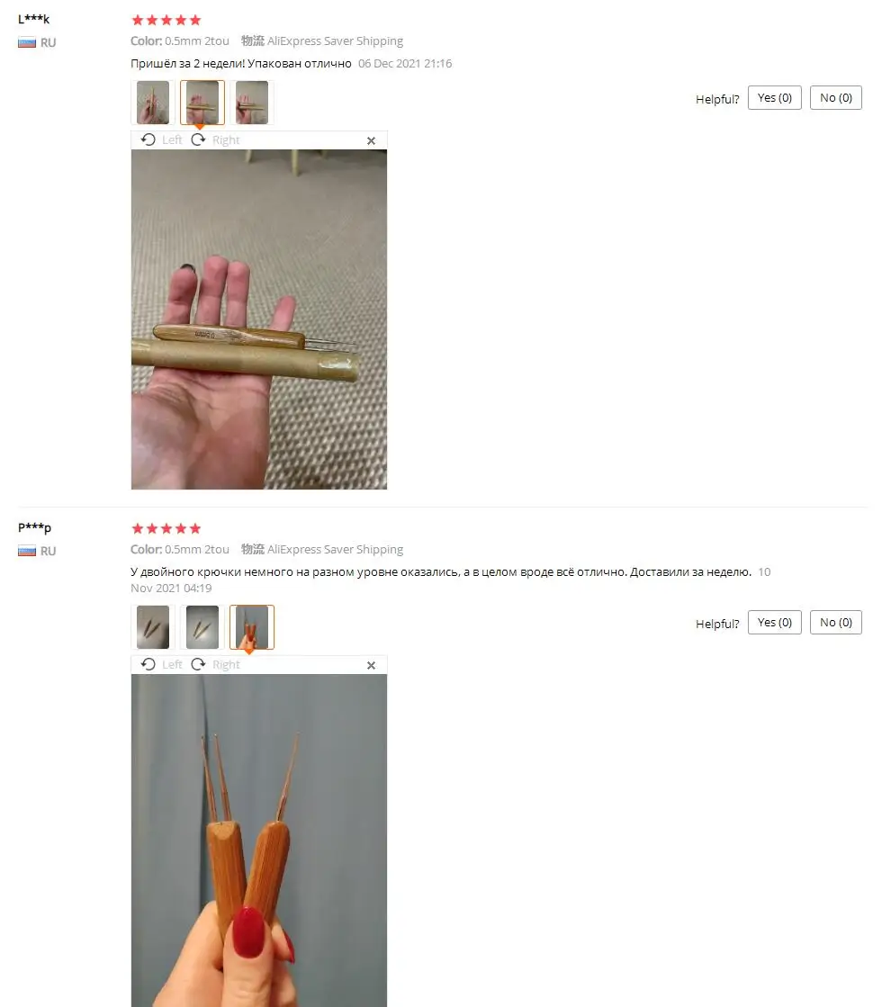
Task: Mark L***k's review unhelpful with No (0)
Action: [836, 97]
